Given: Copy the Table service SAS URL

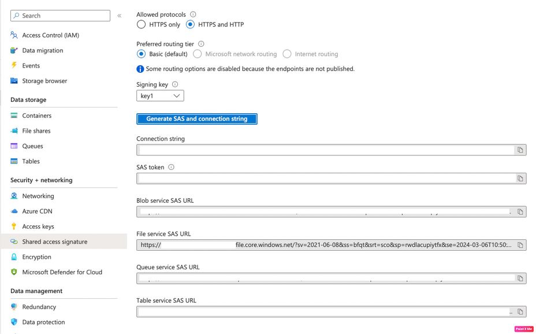Looking at the screenshot, I should [x=520, y=312].
